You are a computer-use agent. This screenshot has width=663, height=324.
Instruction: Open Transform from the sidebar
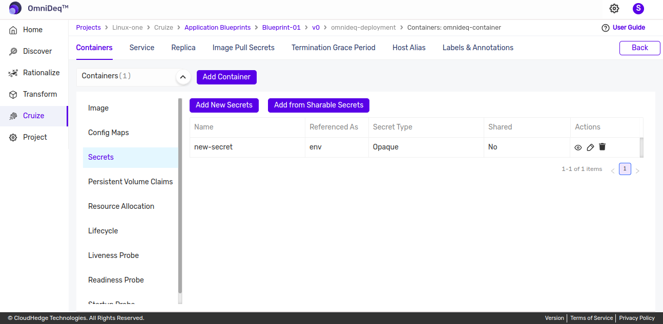[x=39, y=94]
